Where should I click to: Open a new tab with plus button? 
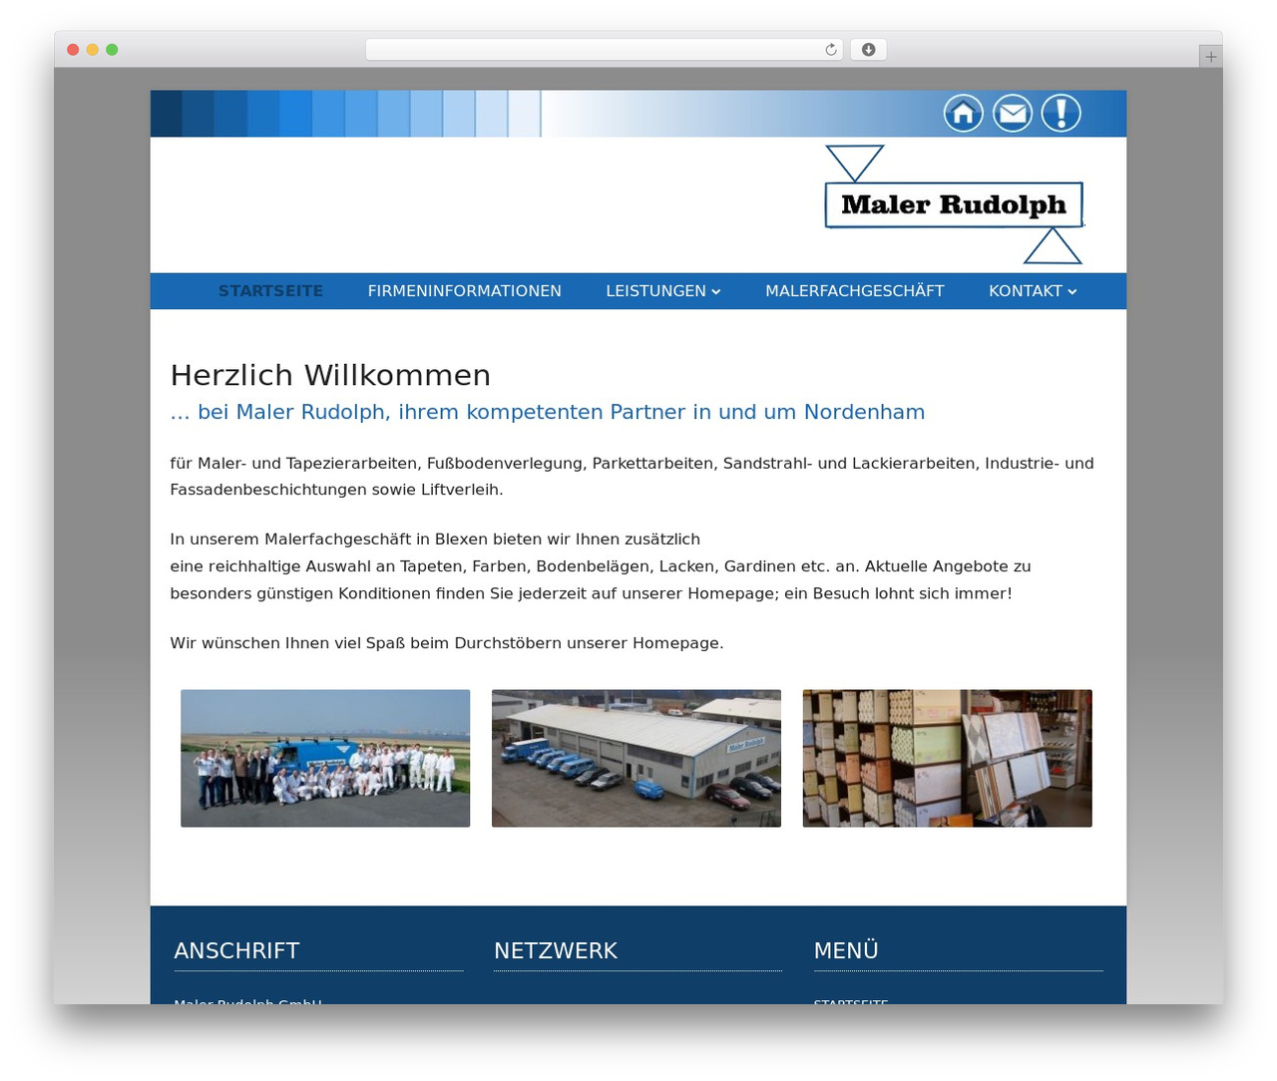point(1210,57)
